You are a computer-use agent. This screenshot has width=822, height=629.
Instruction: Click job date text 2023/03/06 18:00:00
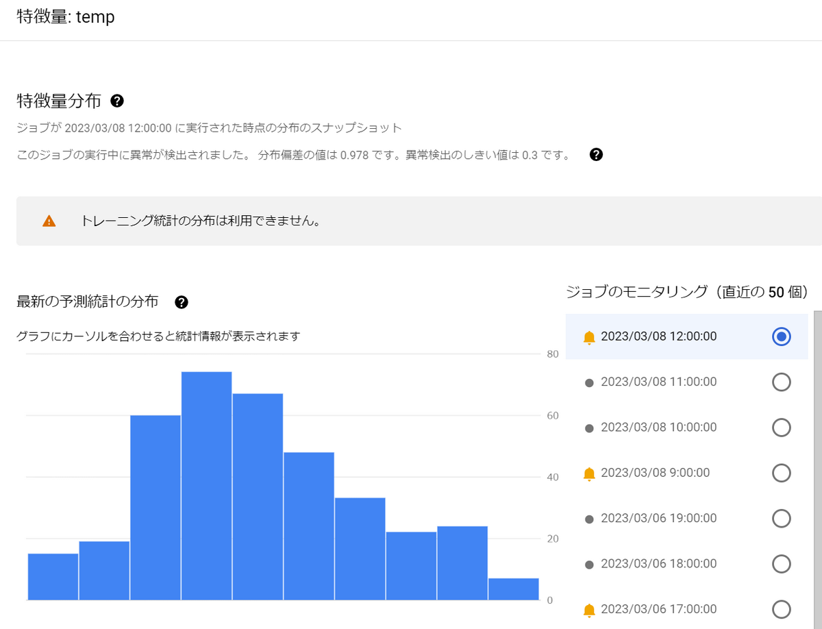tap(659, 564)
